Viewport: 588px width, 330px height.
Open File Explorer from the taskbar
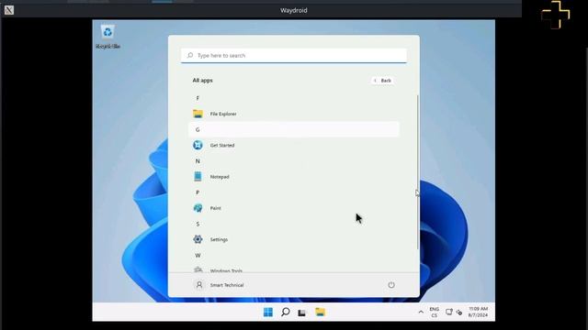pyautogui.click(x=320, y=312)
